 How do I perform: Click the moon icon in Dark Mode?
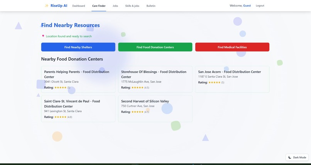(290, 157)
